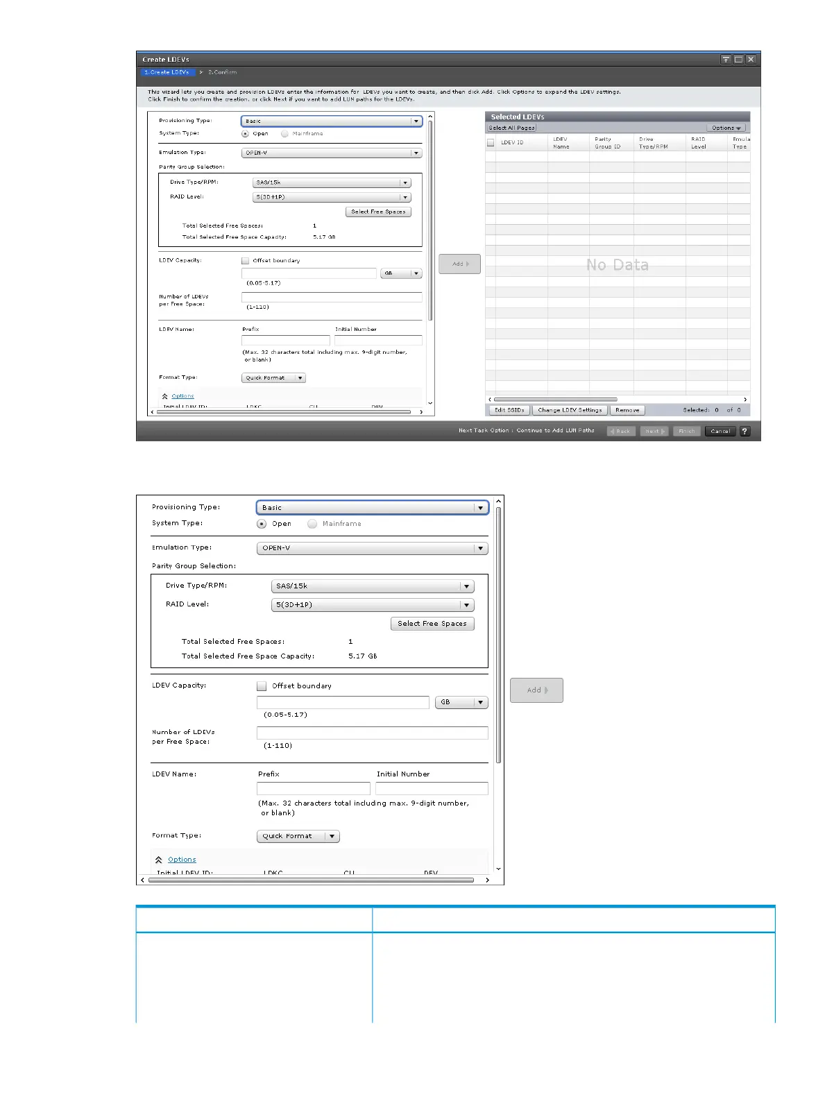
Task: Select Mainframe radio button in enlarged panel
Action: 312,524
